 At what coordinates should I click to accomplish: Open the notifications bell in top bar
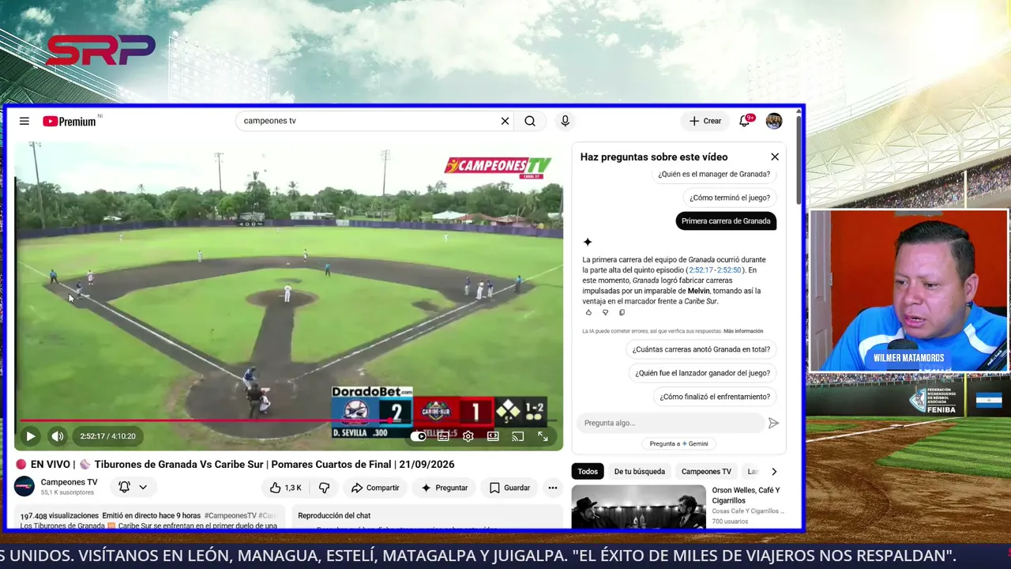[744, 121]
